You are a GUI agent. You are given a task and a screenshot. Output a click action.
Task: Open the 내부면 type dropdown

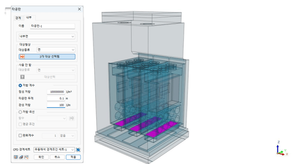(x=47, y=37)
